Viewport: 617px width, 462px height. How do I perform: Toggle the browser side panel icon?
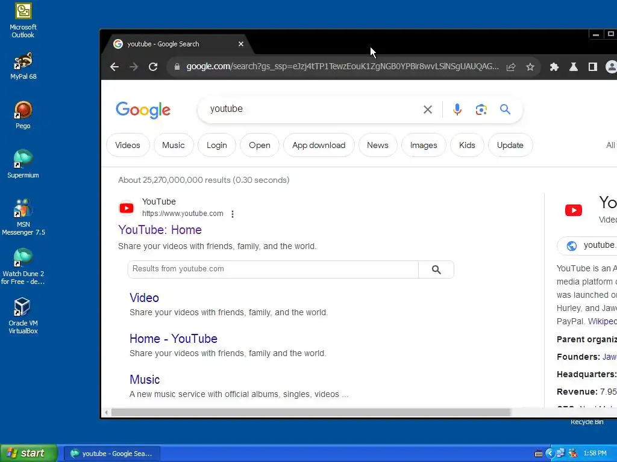593,67
